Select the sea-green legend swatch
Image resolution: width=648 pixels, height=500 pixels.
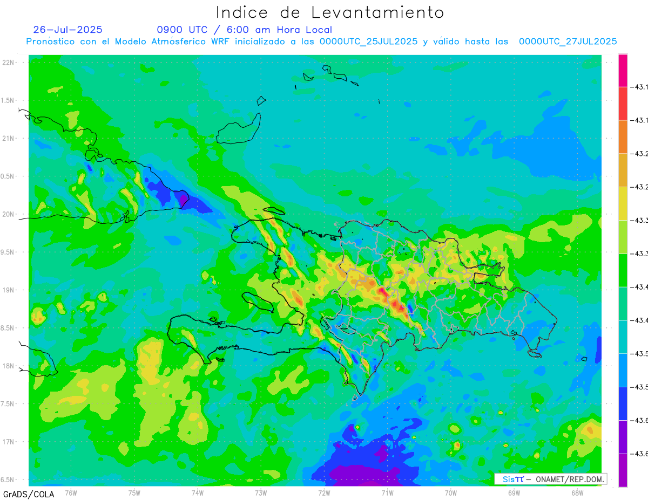623,304
